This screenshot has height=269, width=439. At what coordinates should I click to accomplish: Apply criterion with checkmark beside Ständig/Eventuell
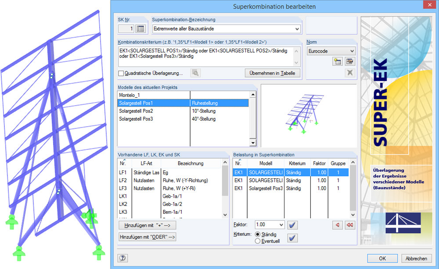292,238
